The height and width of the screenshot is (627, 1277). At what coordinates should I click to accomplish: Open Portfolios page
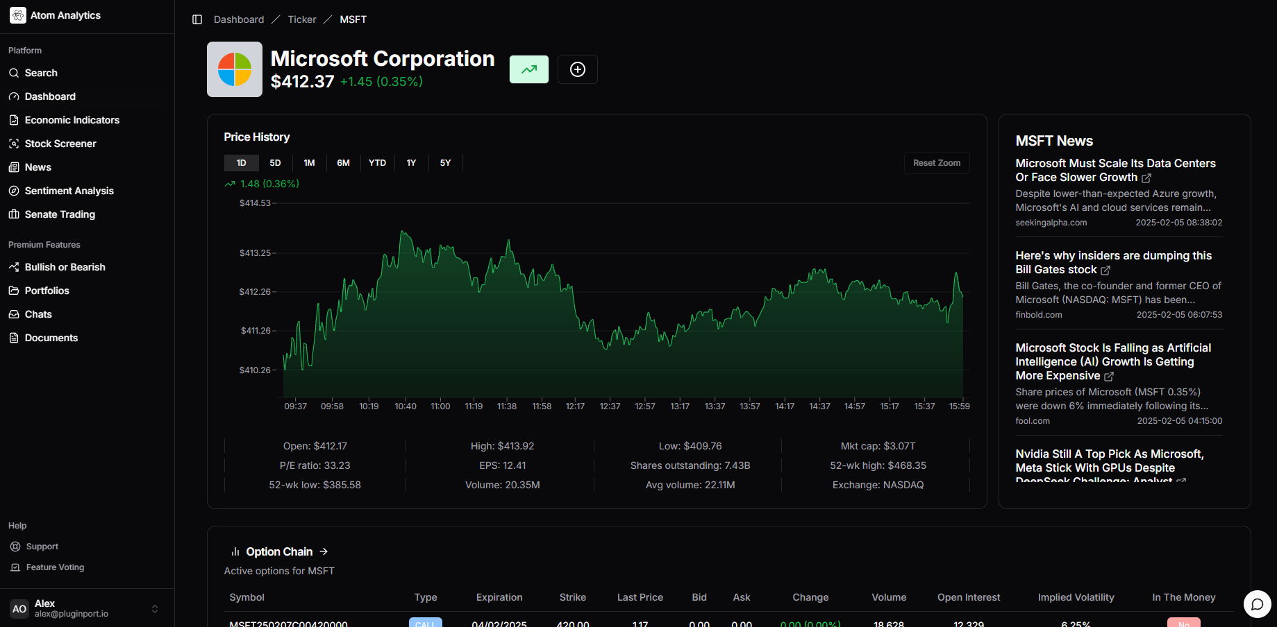pos(47,291)
